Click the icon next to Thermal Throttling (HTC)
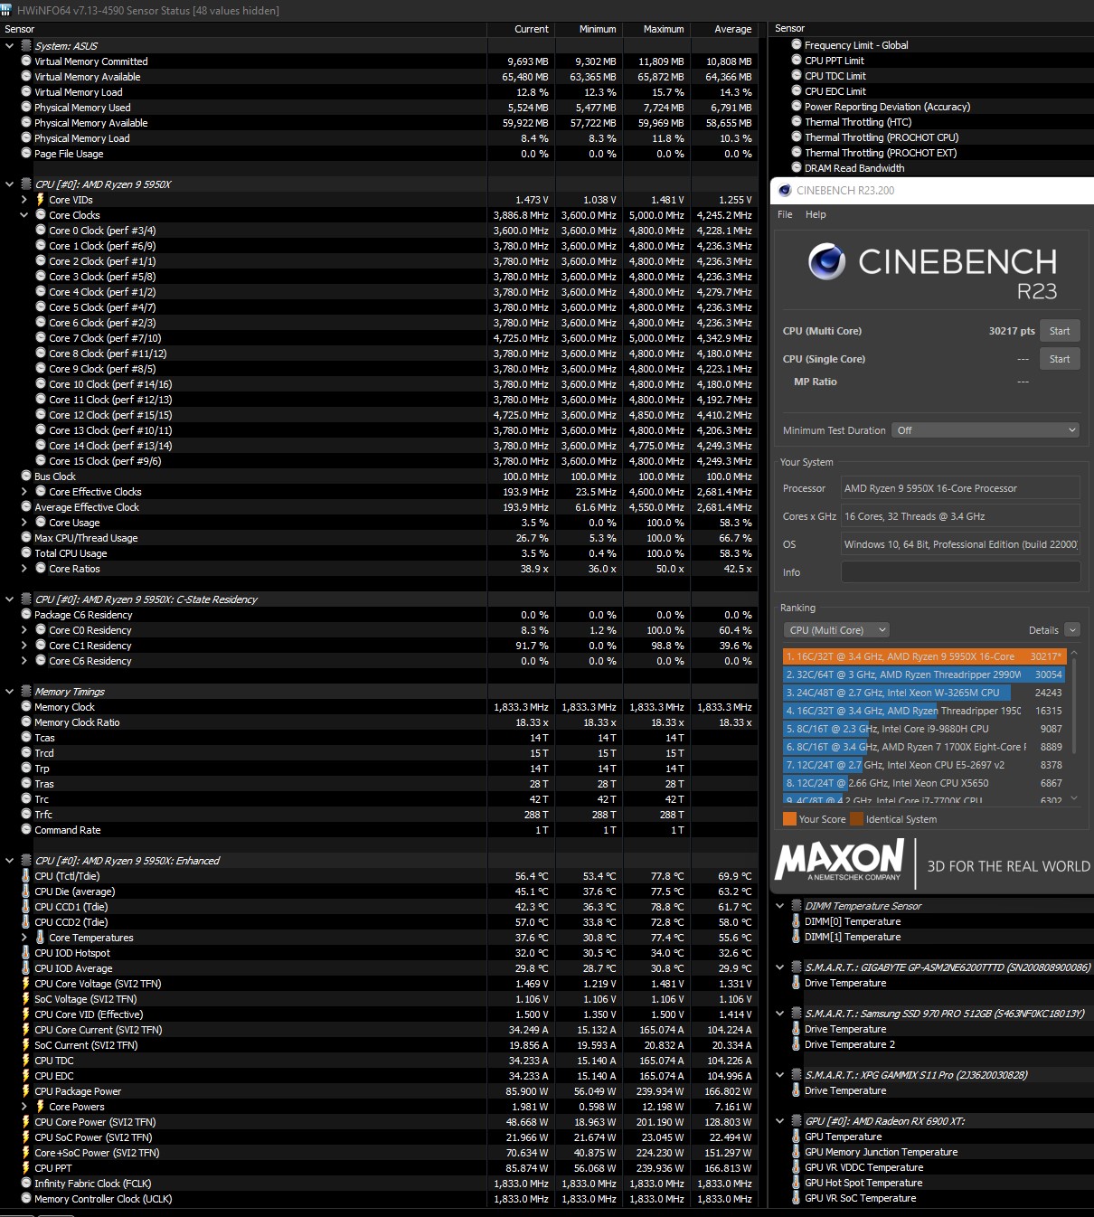The image size is (1094, 1217). pyautogui.click(x=797, y=121)
